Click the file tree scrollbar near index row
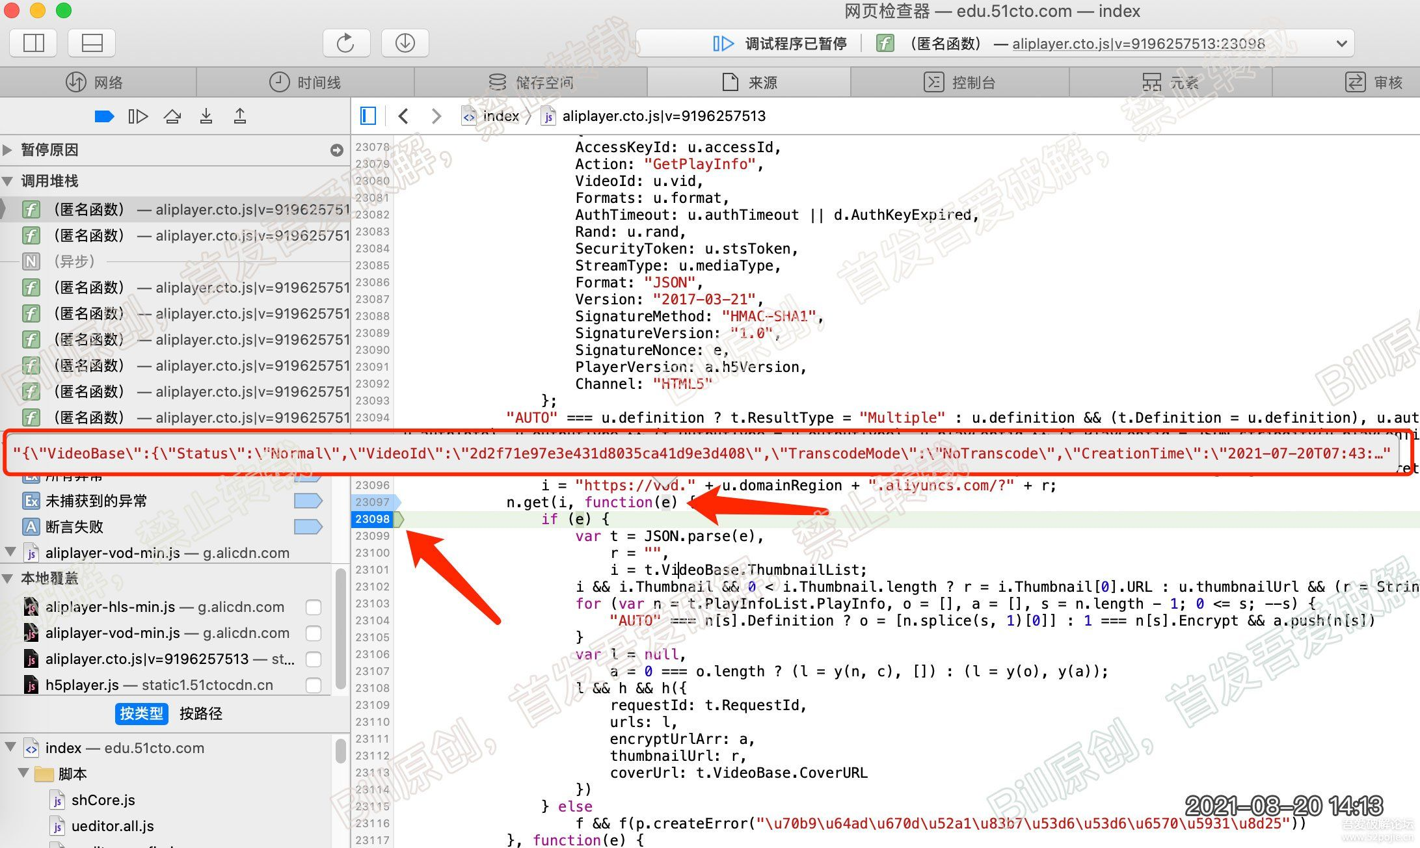This screenshot has width=1420, height=848. 340,750
